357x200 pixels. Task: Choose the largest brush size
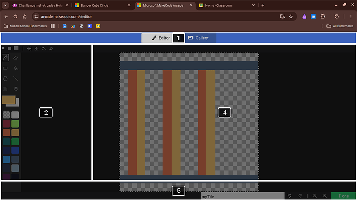click(16, 48)
